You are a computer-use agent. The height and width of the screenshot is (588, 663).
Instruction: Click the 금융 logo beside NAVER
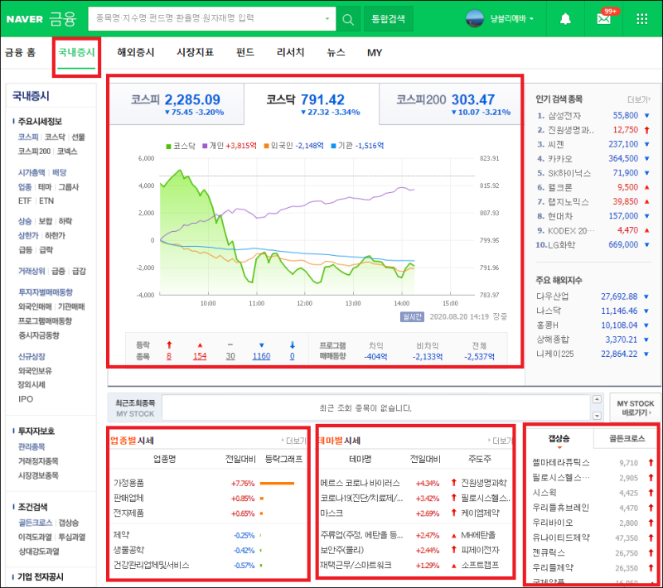click(x=63, y=19)
